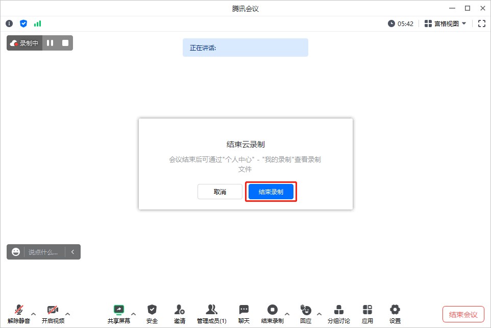Pause the cloud recording
This screenshot has width=491, height=328.
tap(50, 43)
